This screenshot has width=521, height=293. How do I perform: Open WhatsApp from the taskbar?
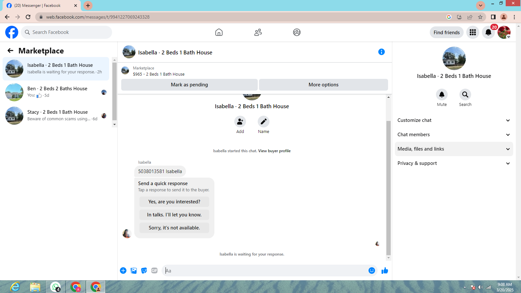[55, 287]
